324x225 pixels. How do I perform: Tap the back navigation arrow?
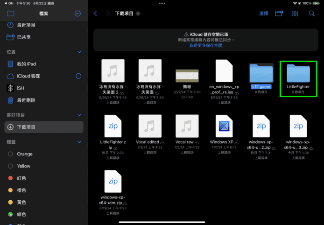[x=96, y=14]
